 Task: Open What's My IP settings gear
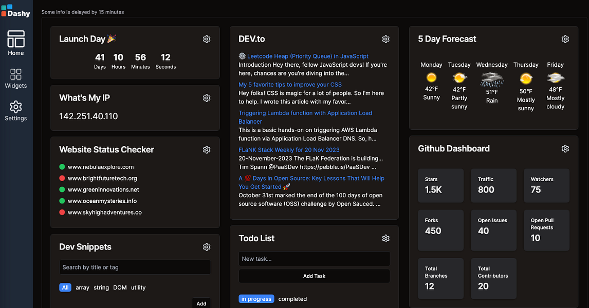207,98
